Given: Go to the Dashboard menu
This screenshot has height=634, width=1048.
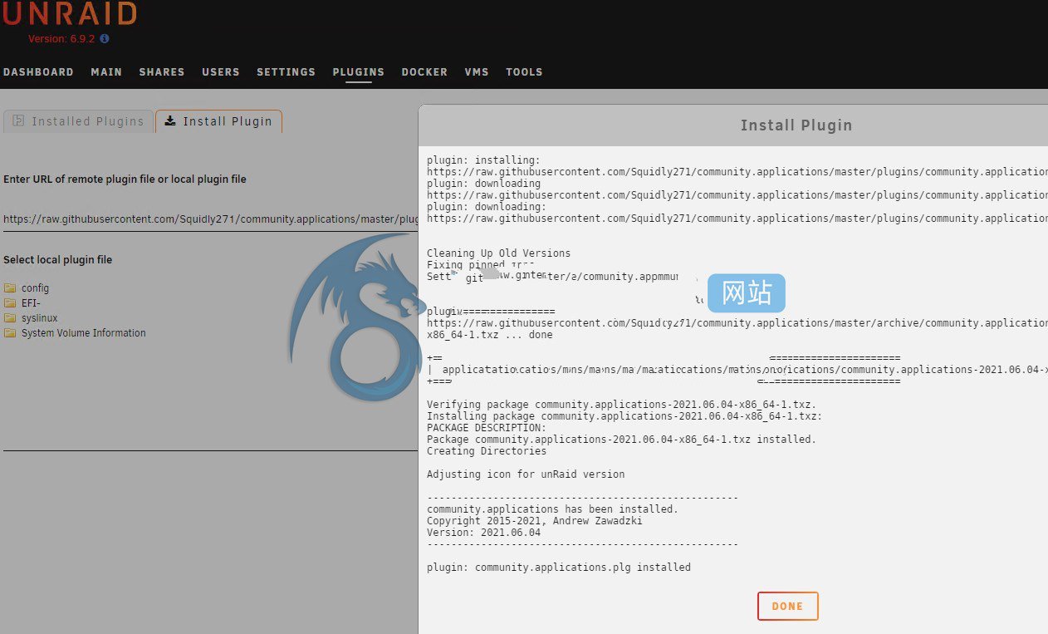Looking at the screenshot, I should pyautogui.click(x=38, y=72).
